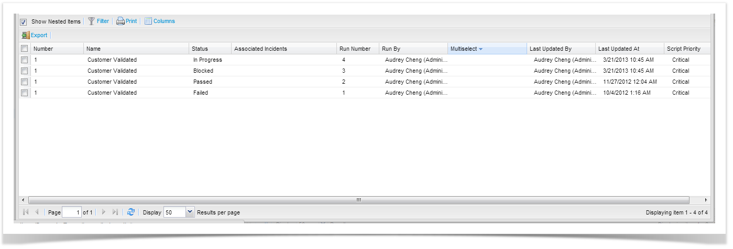
Task: Sort by the Run Number column header
Action: click(x=355, y=49)
